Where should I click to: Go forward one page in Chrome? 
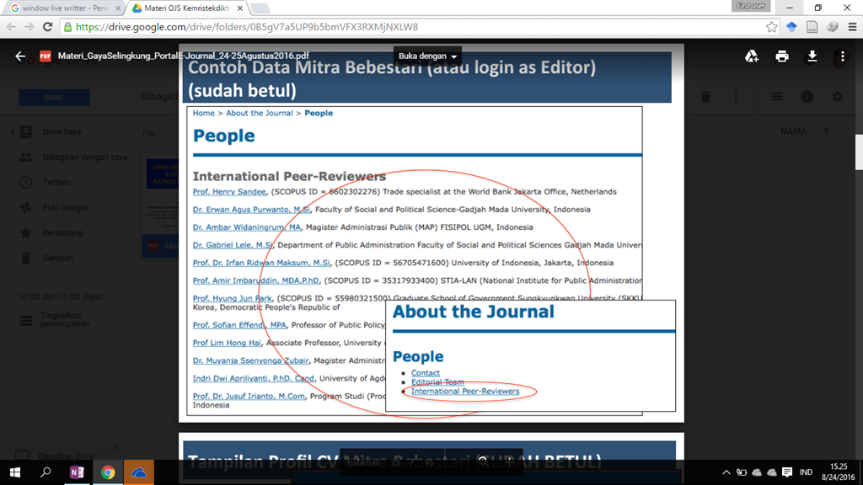tap(29, 27)
